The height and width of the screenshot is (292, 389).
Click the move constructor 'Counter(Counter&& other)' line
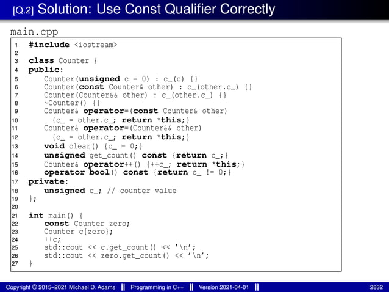(x=135, y=95)
